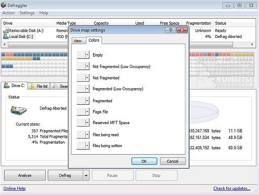Click the 'Ready' status cell

click(221, 31)
